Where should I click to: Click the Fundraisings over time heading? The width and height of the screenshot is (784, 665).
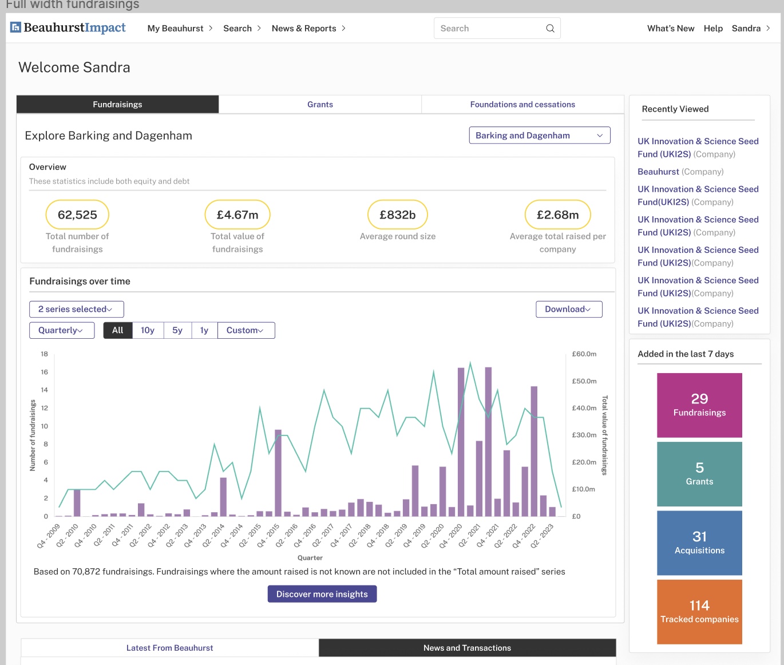click(x=80, y=281)
